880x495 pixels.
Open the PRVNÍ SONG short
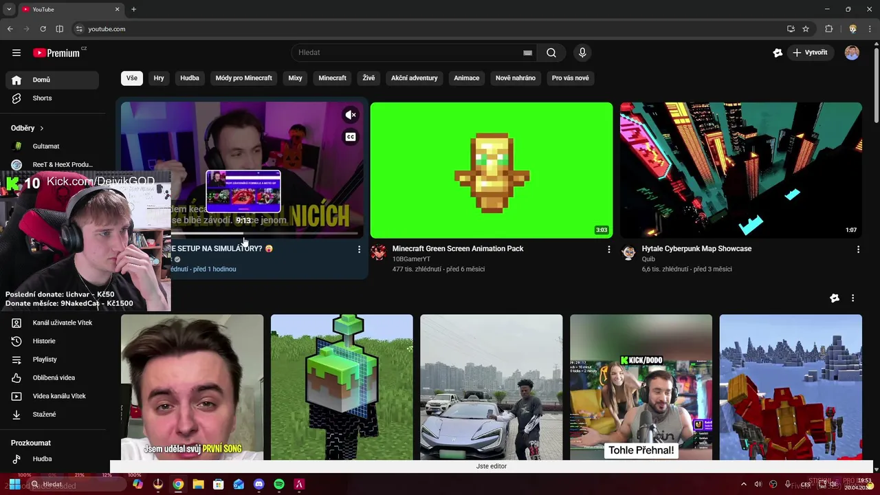tap(192, 387)
